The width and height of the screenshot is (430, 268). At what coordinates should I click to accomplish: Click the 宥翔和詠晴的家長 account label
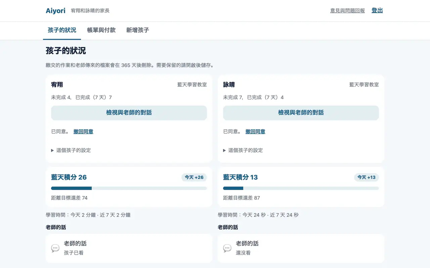[x=90, y=11]
